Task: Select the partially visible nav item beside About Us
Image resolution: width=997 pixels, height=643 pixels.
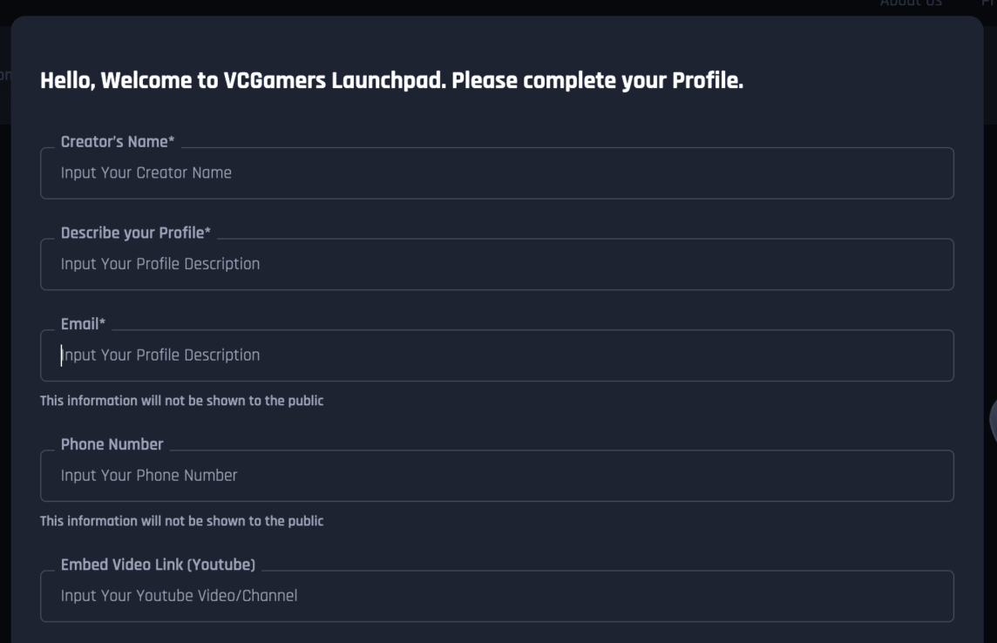Action: [988, 3]
